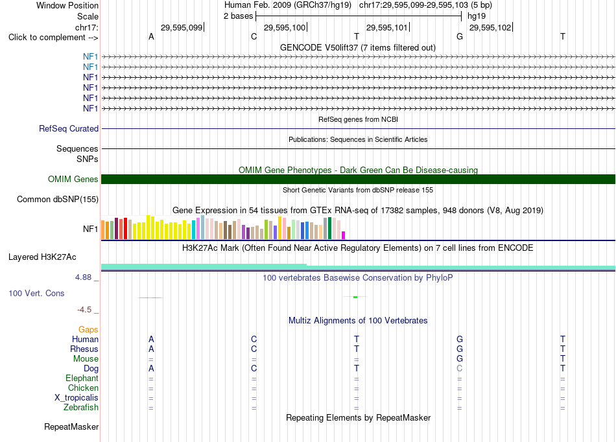Select the 'Rhesus' alignment row label
Image resolution: width=616 pixels, height=442 pixels.
[x=84, y=349]
